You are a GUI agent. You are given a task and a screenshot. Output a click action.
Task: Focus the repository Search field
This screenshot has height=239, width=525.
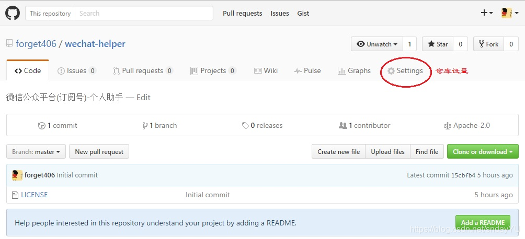point(144,14)
